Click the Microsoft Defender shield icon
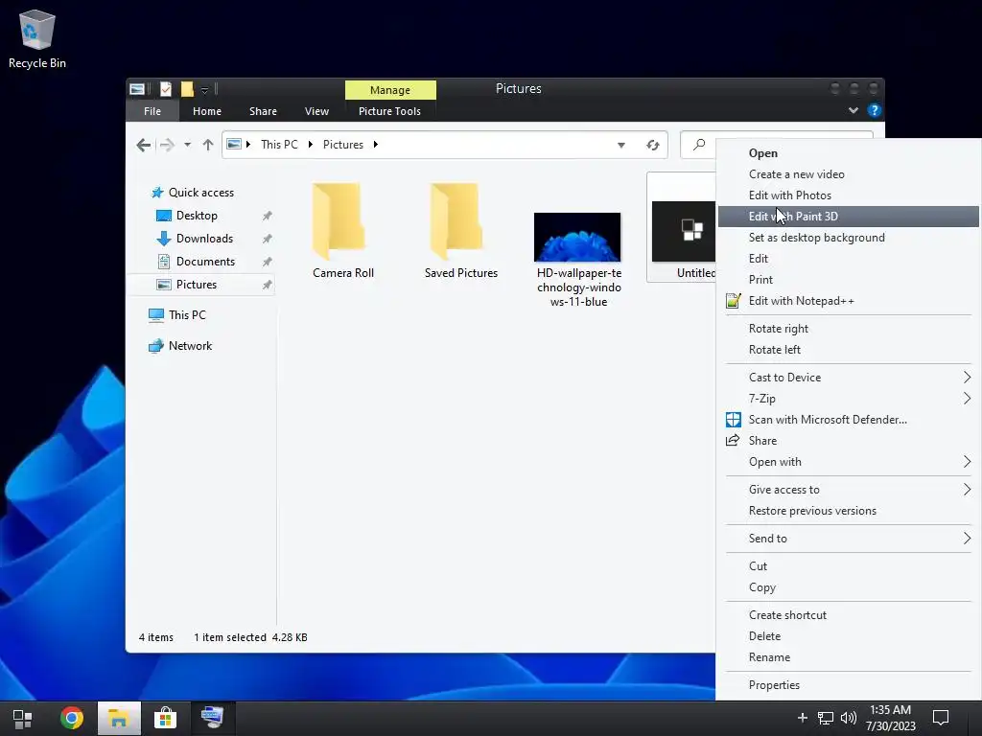Viewport: 982px width, 736px height. coord(733,420)
